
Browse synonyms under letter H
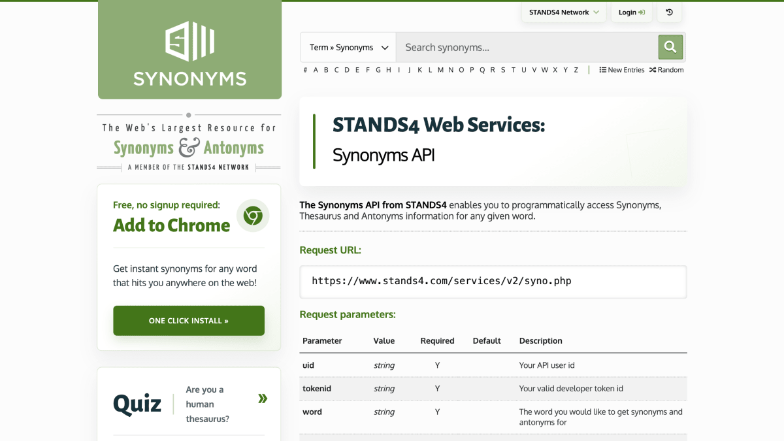[389, 70]
